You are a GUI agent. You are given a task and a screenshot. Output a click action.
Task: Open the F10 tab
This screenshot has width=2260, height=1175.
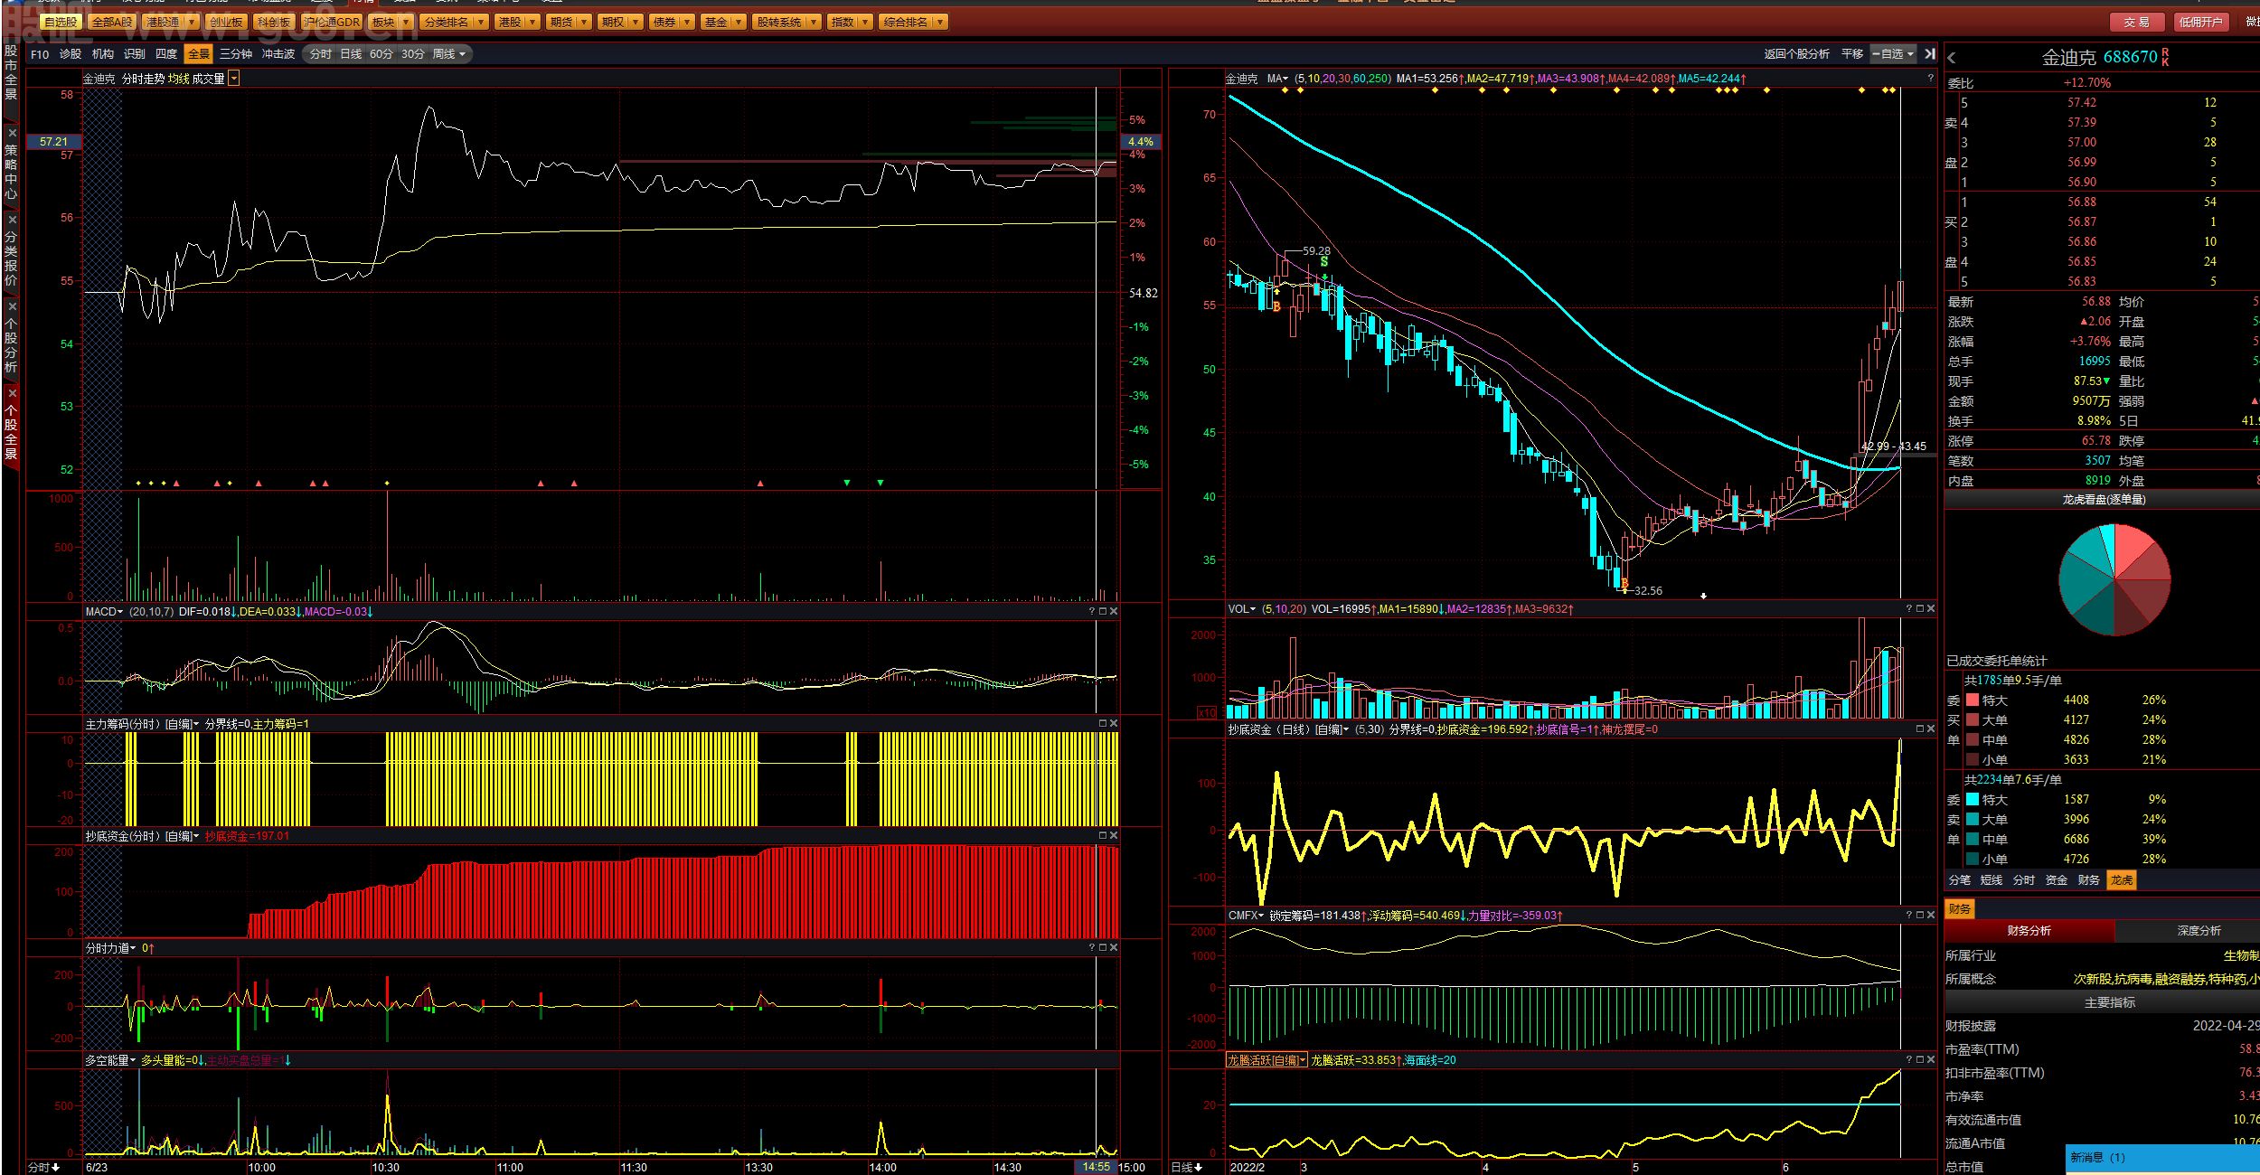[x=40, y=54]
